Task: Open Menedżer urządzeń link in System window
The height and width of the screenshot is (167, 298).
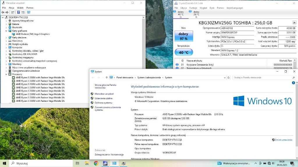Action: tap(104, 94)
